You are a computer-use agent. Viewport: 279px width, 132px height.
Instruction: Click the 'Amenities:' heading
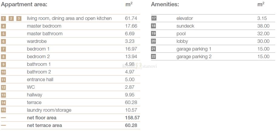[165, 5]
